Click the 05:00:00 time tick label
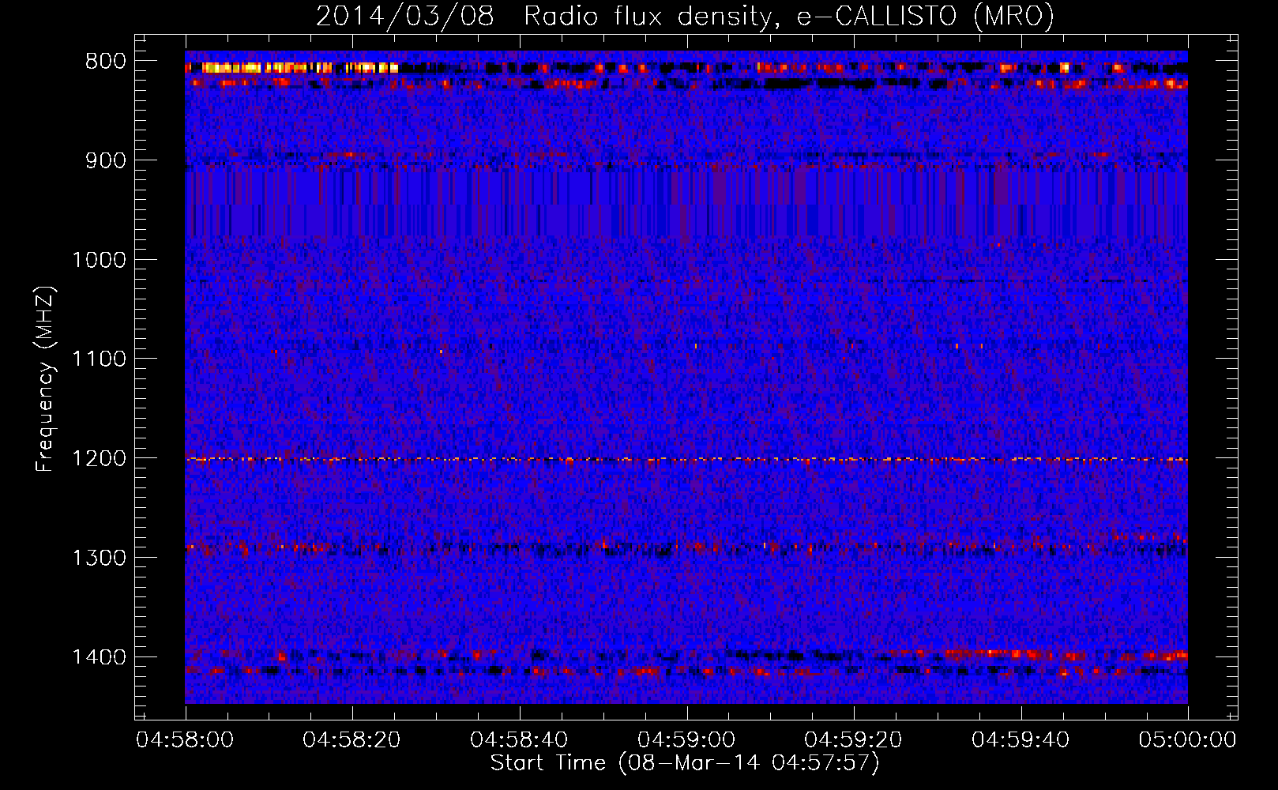The height and width of the screenshot is (790, 1278). (1187, 740)
